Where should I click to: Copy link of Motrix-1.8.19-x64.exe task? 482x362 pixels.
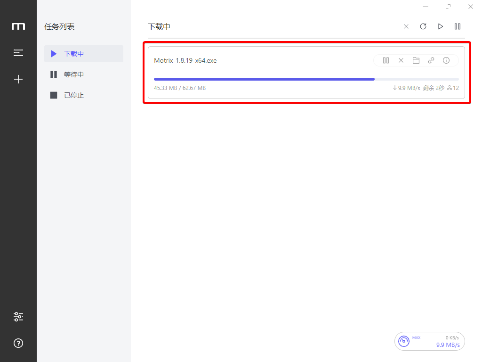pyautogui.click(x=431, y=60)
